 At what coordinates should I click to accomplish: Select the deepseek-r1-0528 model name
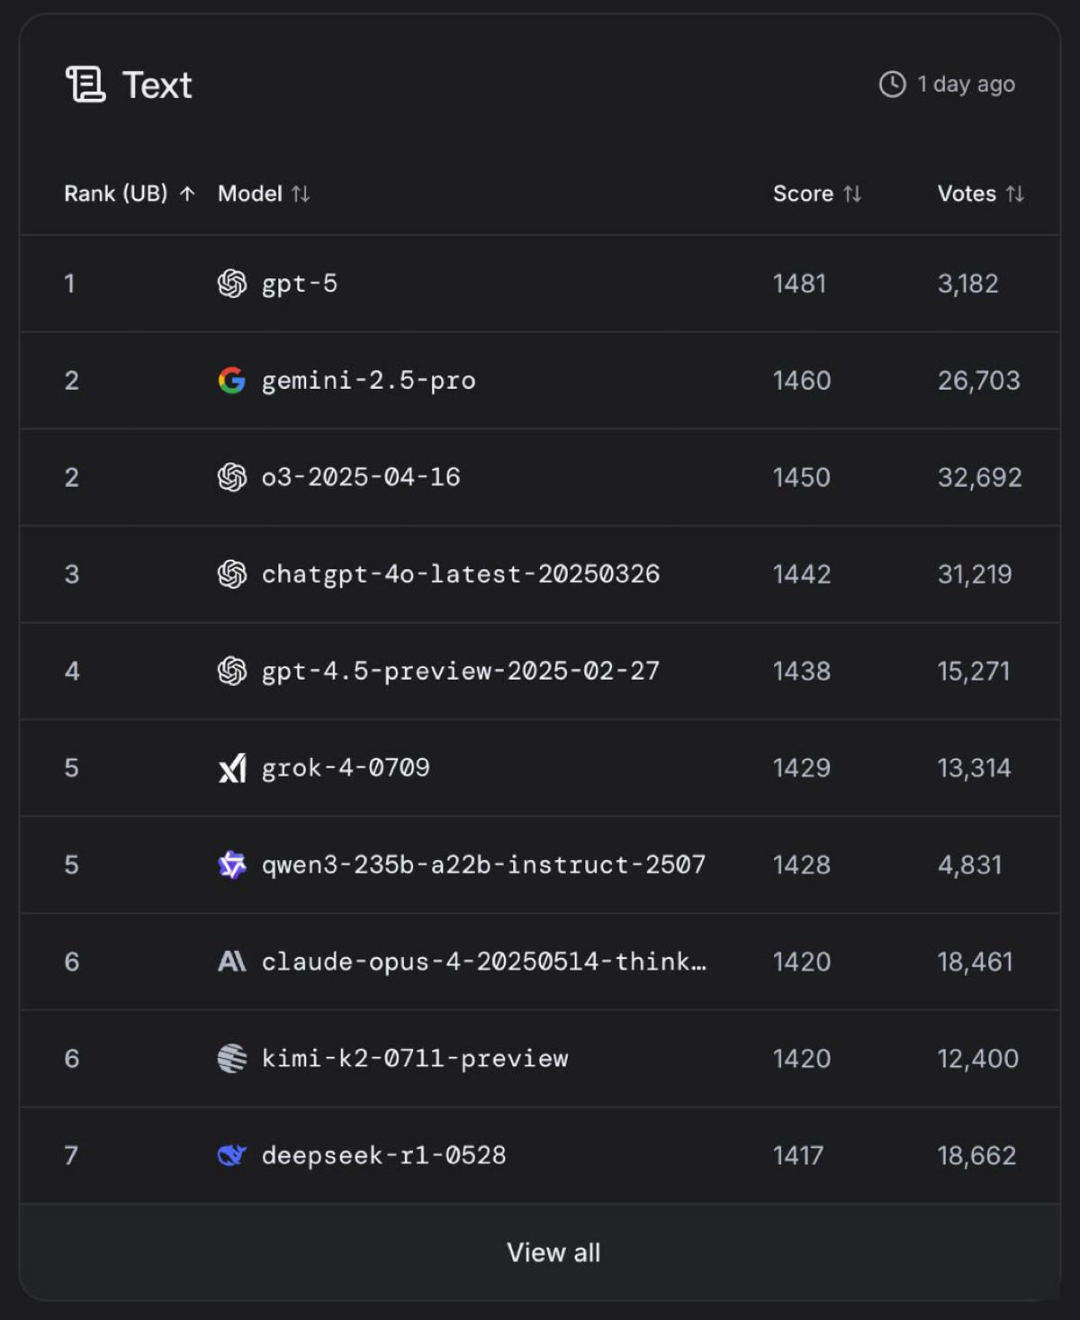point(384,1155)
